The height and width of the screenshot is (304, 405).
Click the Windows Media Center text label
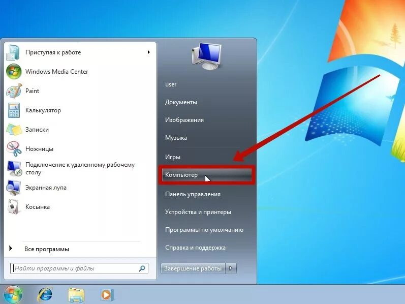point(56,72)
